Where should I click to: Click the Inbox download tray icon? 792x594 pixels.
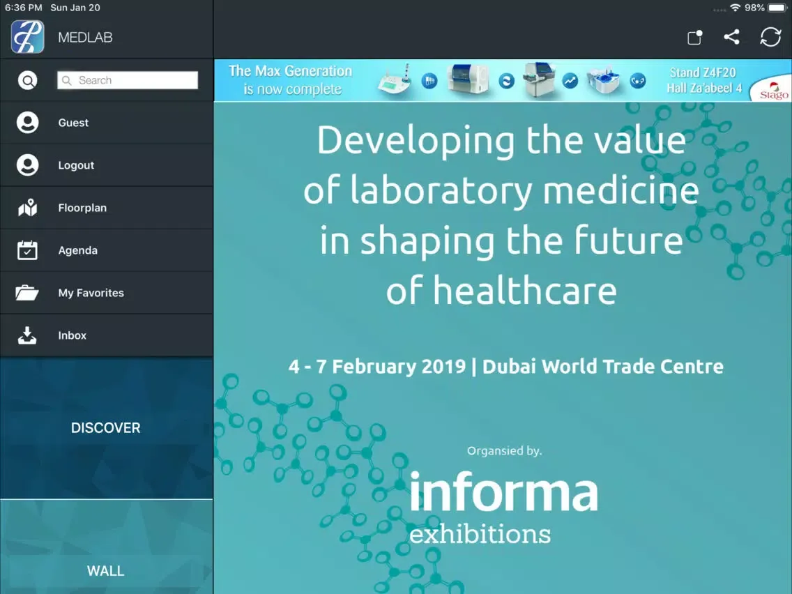(x=28, y=335)
